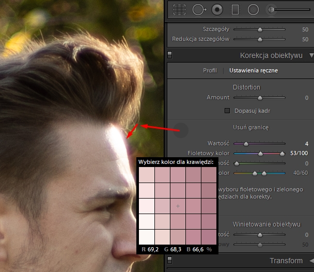Click the center crosshair swatch in color picker
Screen dimensions: 314x272
178,206
